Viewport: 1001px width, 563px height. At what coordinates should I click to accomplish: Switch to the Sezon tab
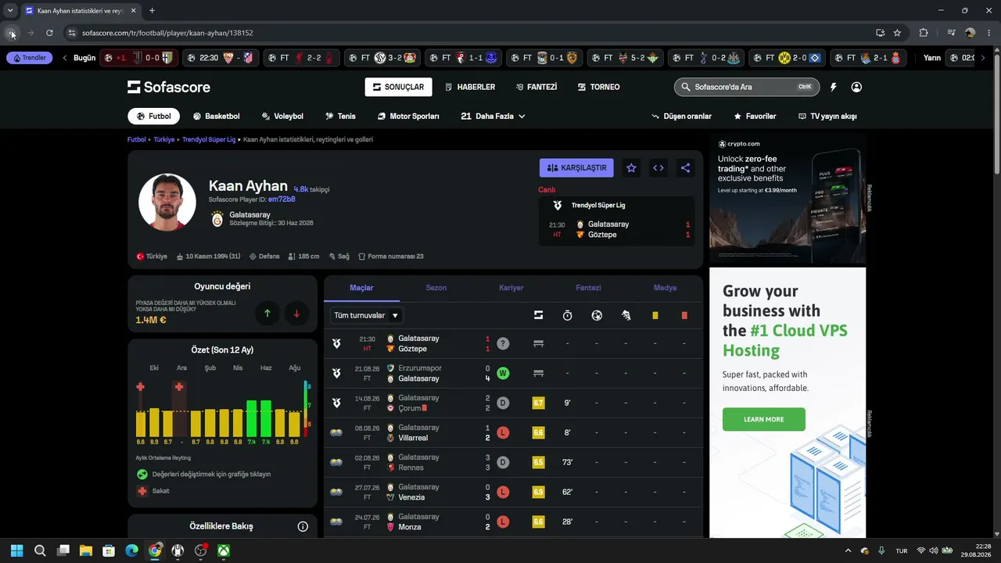click(436, 288)
